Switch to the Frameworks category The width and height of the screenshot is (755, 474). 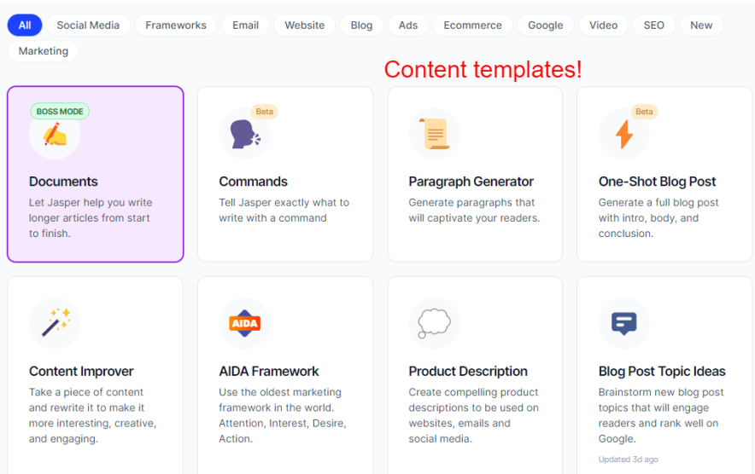(x=176, y=26)
